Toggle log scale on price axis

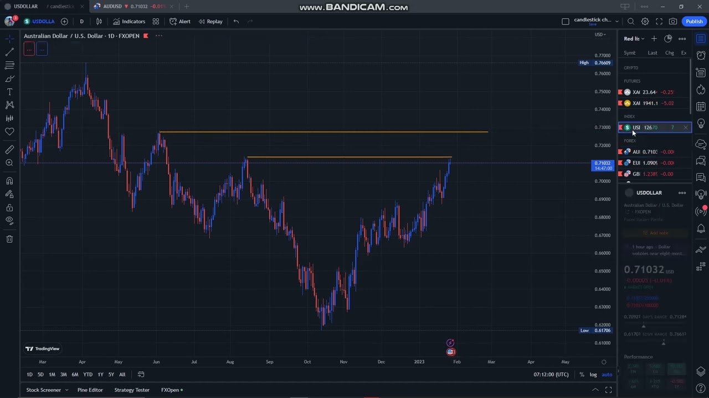(593, 375)
